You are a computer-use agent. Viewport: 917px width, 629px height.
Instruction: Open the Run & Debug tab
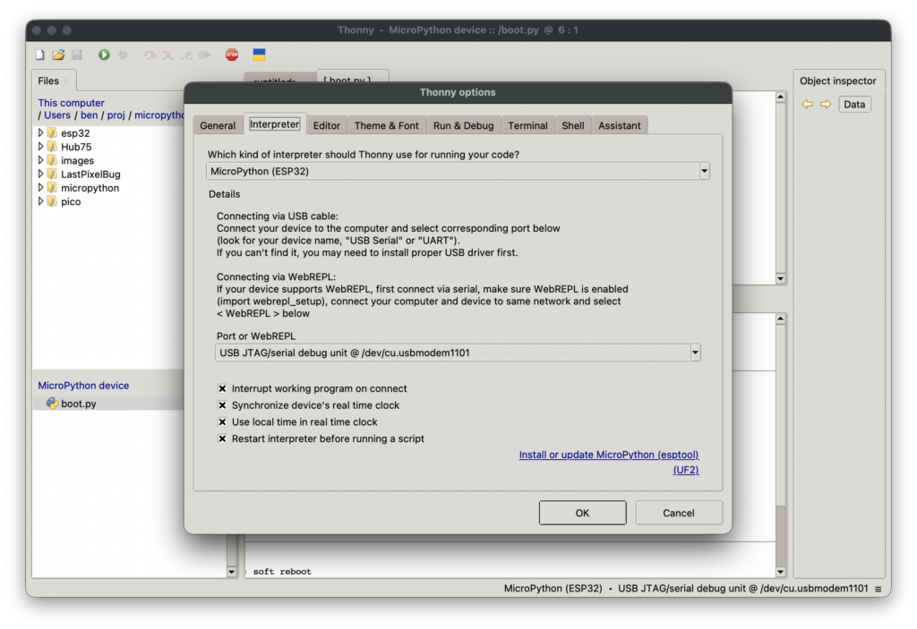463,125
